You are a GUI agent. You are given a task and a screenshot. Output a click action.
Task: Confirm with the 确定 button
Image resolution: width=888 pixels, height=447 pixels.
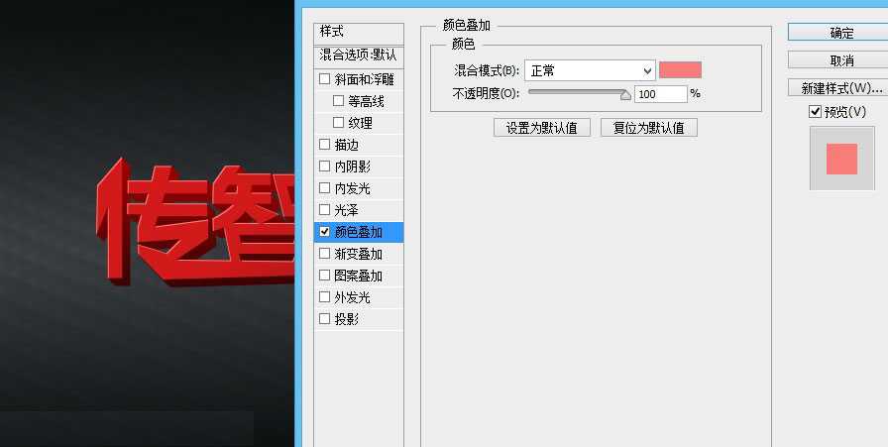click(837, 33)
